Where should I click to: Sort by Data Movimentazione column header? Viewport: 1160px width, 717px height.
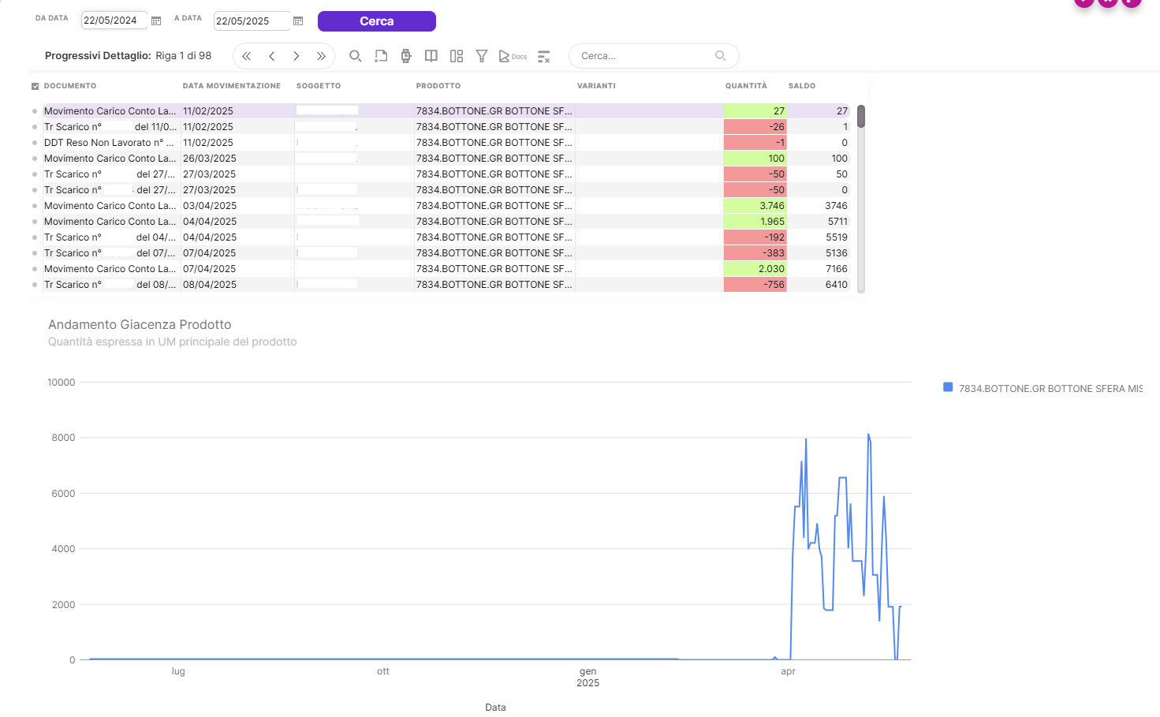pyautogui.click(x=231, y=86)
